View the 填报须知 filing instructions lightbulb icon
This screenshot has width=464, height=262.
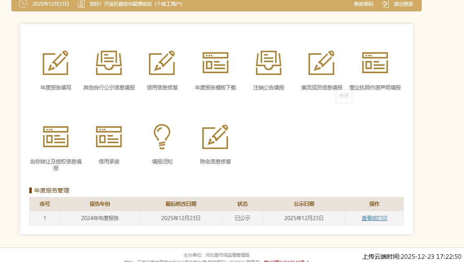(x=162, y=142)
